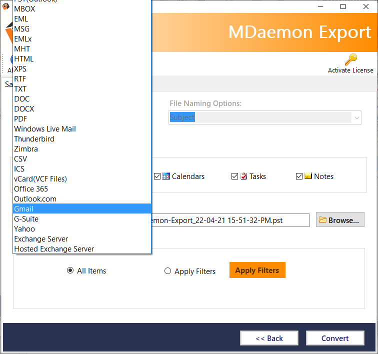Choose TXT in the list
The image size is (378, 354).
coord(82,89)
